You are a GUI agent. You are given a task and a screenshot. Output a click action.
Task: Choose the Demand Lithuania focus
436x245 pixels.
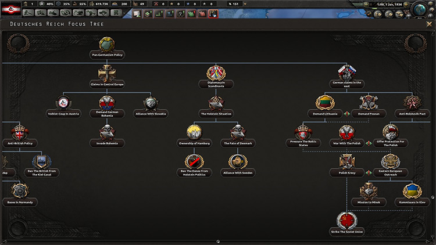coord(325,107)
